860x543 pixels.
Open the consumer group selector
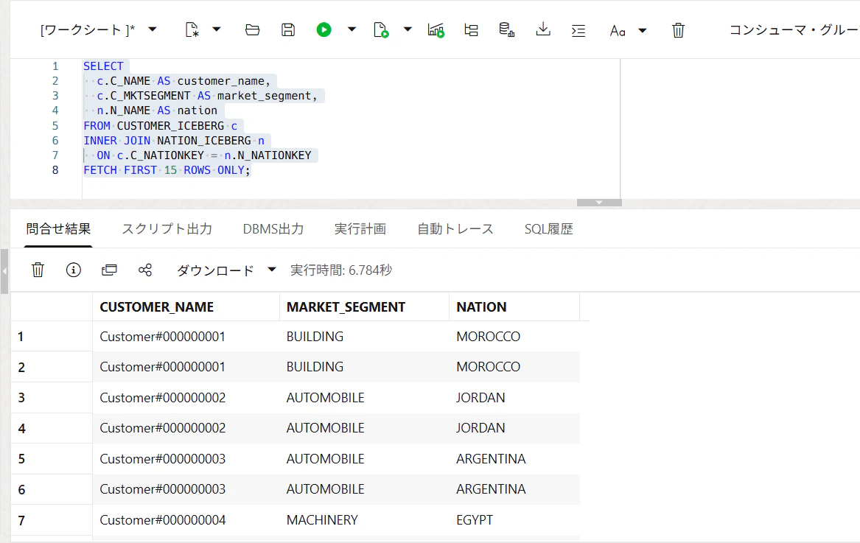coord(794,30)
